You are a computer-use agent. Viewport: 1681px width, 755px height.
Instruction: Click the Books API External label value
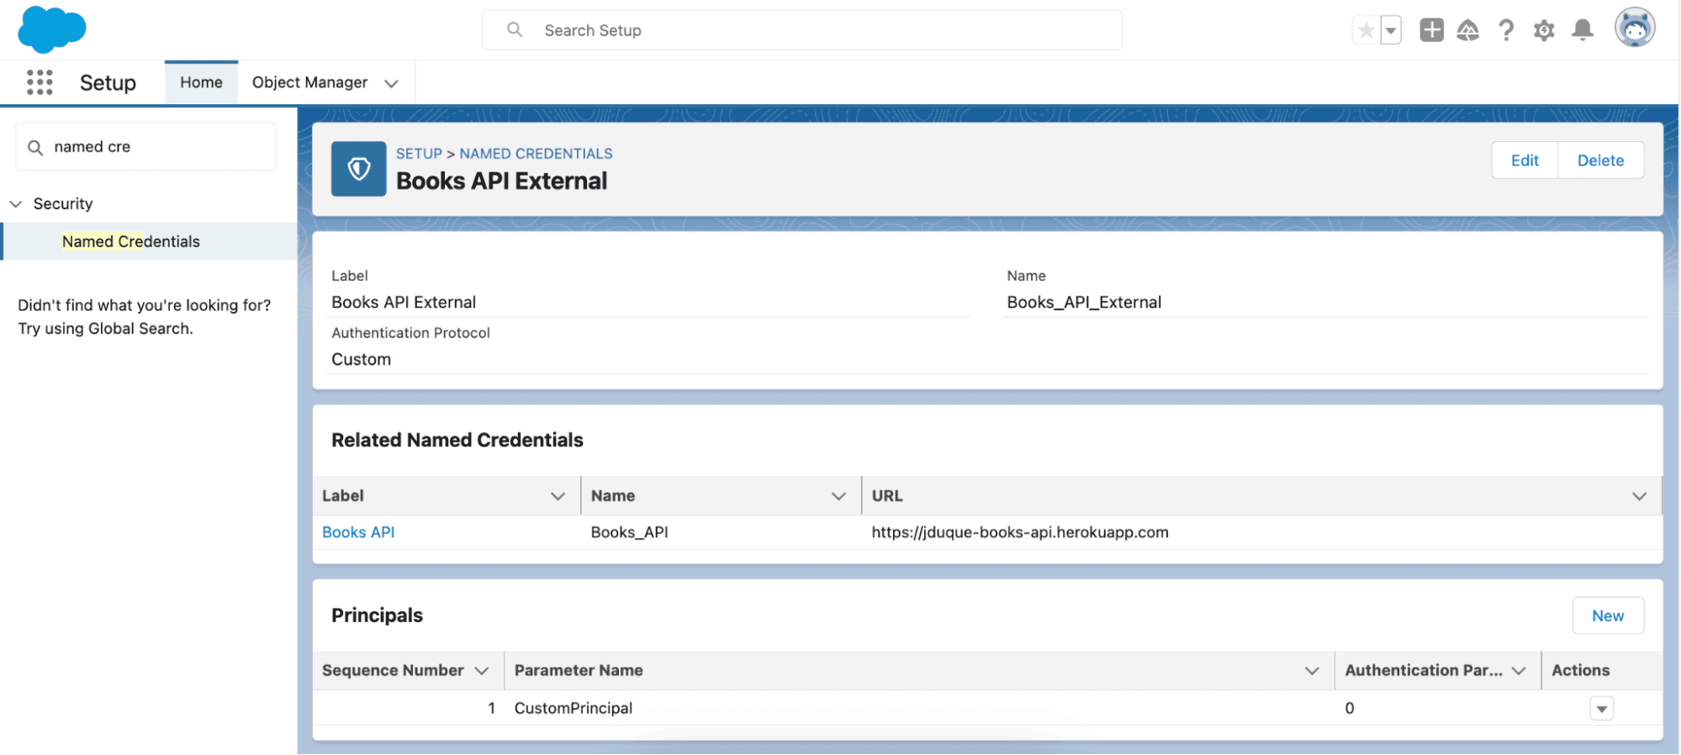point(404,303)
